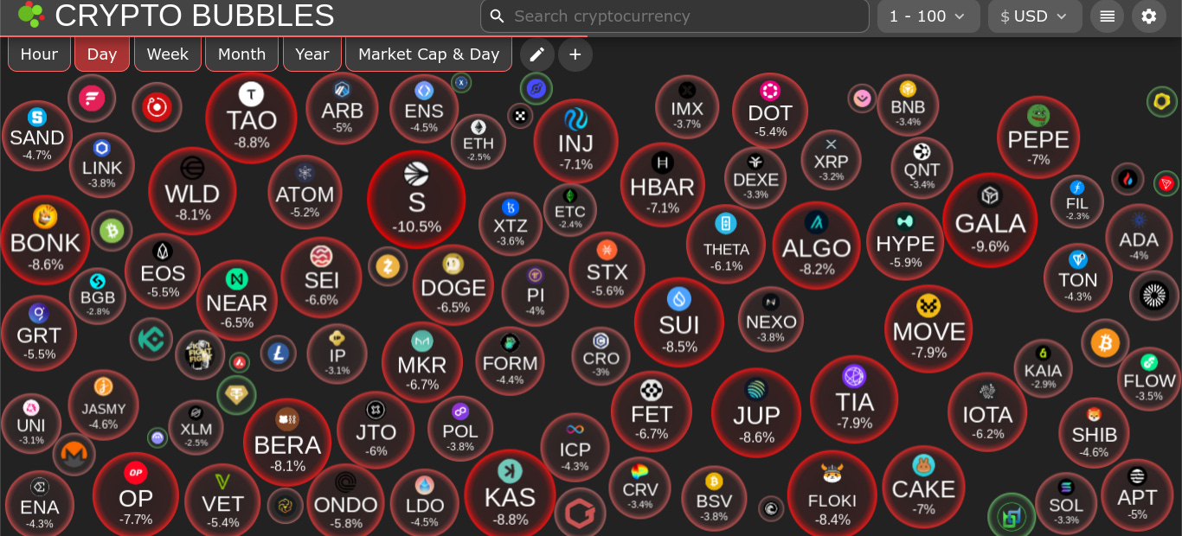The width and height of the screenshot is (1182, 536).
Task: Open the settings gear icon
Action: point(1149,16)
